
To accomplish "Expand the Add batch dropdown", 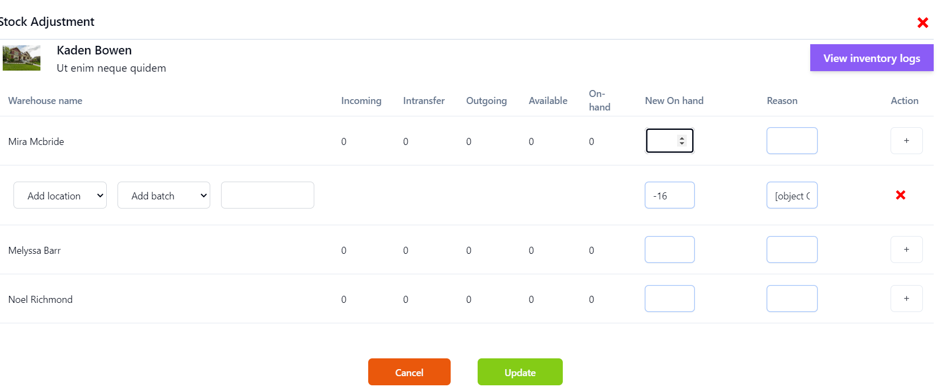I will click(x=163, y=195).
